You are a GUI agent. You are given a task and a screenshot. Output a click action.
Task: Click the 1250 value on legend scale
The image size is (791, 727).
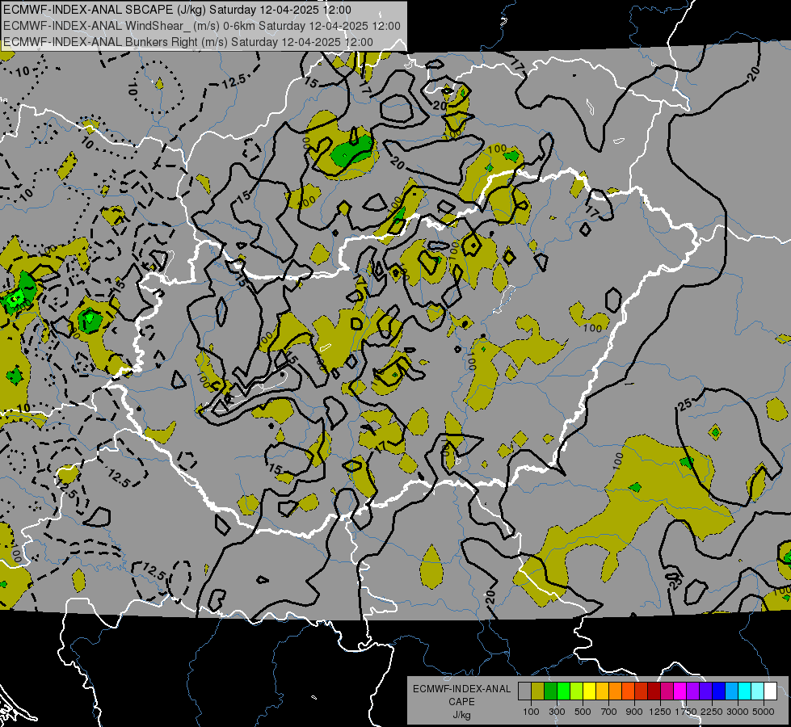(660, 712)
